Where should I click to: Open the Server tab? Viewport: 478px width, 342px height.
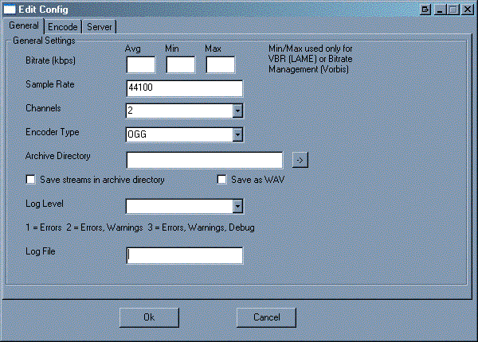100,27
